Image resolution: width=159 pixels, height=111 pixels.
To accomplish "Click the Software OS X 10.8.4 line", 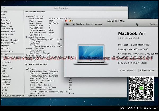I will pyautogui.click(x=132, y=63).
